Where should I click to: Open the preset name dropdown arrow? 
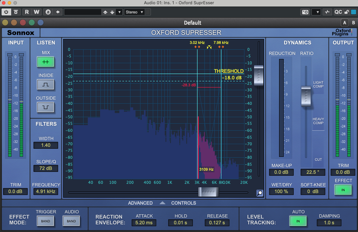point(119,12)
